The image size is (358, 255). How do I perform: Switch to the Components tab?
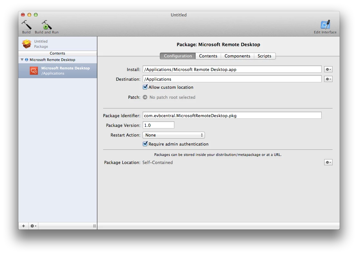237,56
